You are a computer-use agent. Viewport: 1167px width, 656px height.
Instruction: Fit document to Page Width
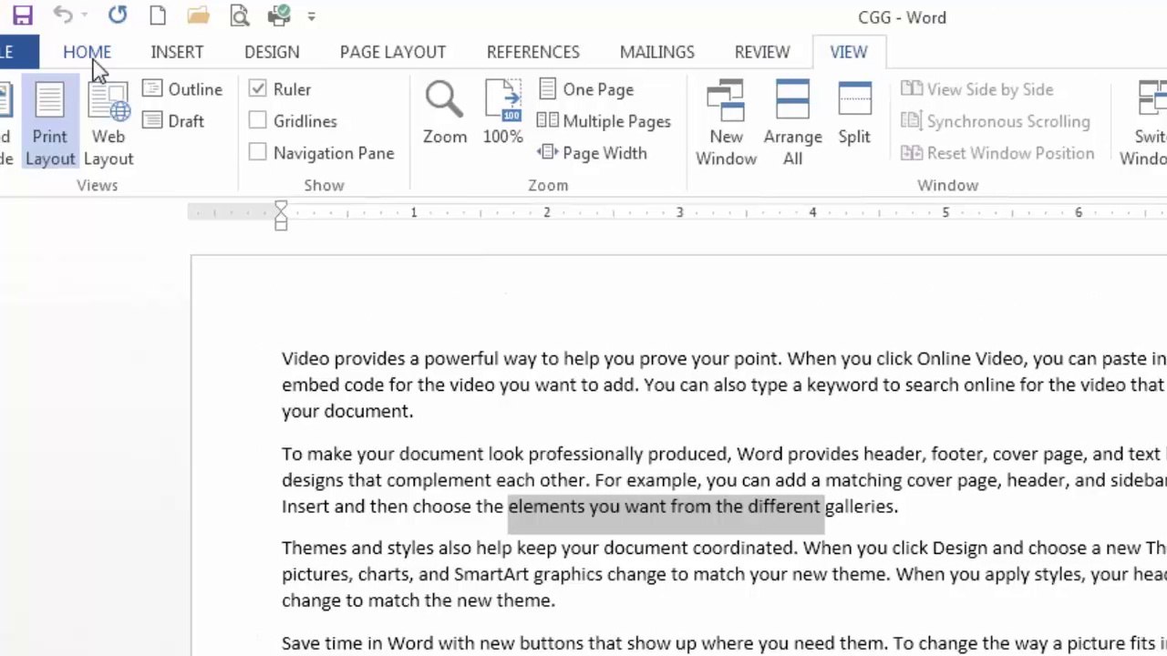(593, 153)
